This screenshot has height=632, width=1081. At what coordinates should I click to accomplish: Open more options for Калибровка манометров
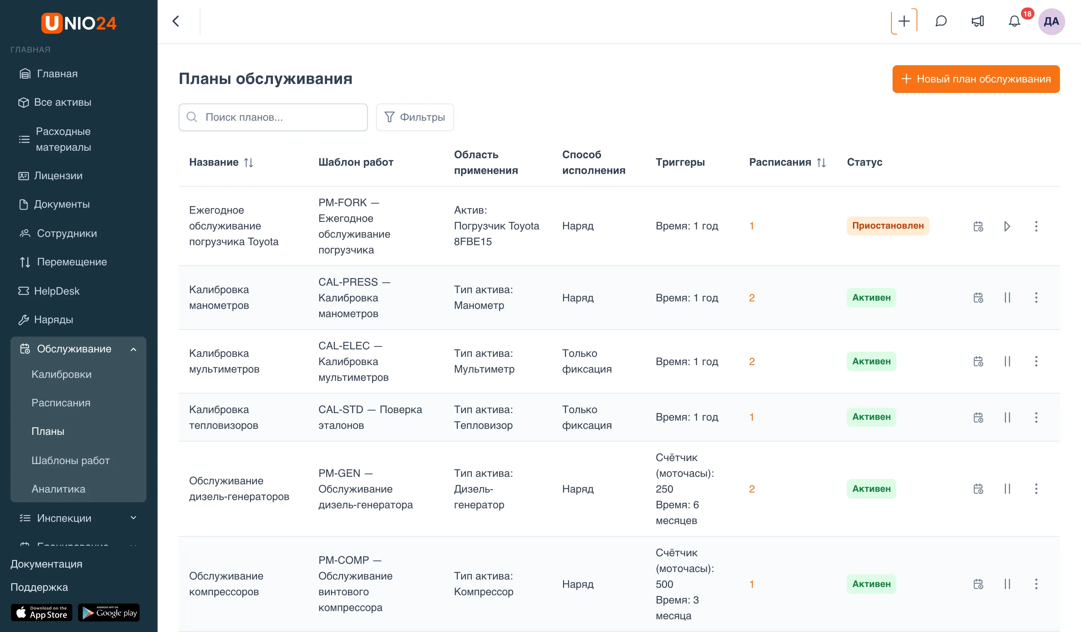(1036, 298)
